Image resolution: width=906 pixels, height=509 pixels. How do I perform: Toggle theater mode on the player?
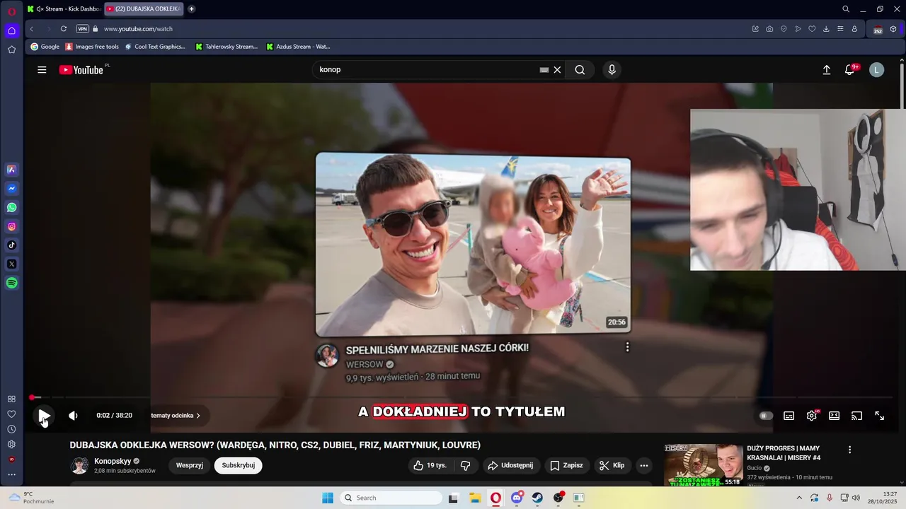pos(834,416)
